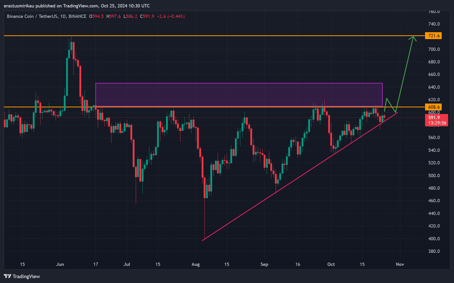Click the Nov label on time axis
This screenshot has height=283, width=454.
[400, 264]
